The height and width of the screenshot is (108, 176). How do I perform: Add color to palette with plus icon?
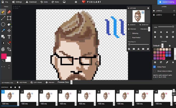pyautogui.click(x=155, y=62)
